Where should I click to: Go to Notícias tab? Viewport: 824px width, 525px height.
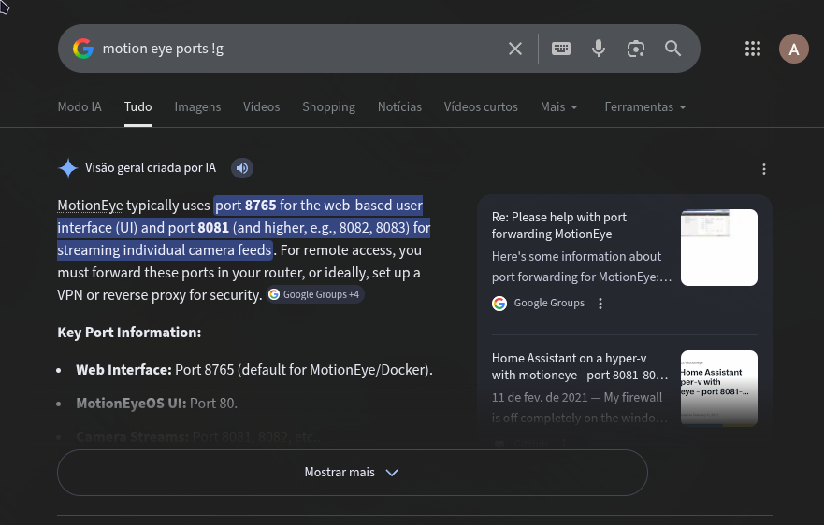(x=399, y=106)
